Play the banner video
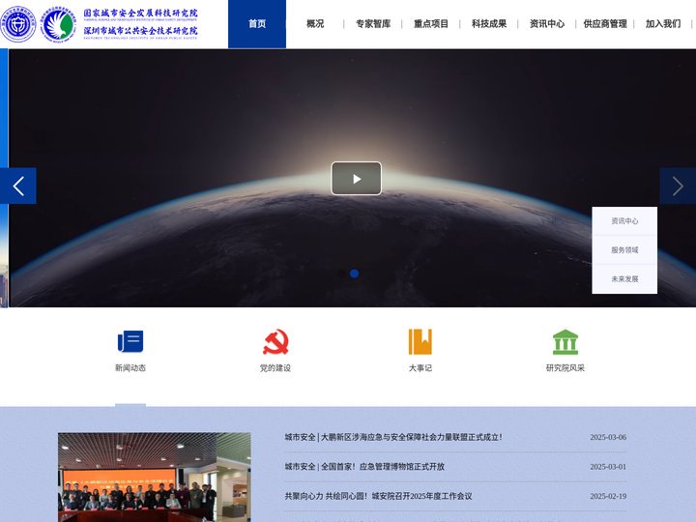The height and width of the screenshot is (522, 696). [x=356, y=179]
